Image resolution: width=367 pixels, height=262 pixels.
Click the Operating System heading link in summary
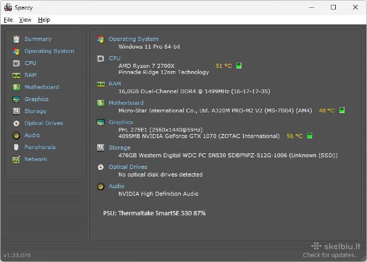133,39
